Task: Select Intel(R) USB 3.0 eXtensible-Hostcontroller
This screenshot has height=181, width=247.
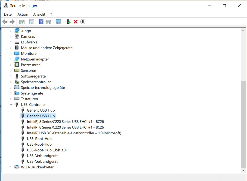Action: [x=74, y=133]
